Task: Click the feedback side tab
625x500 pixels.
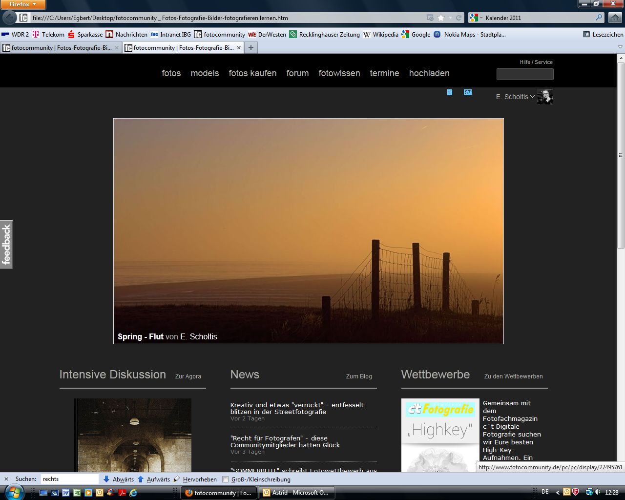Action: point(6,244)
